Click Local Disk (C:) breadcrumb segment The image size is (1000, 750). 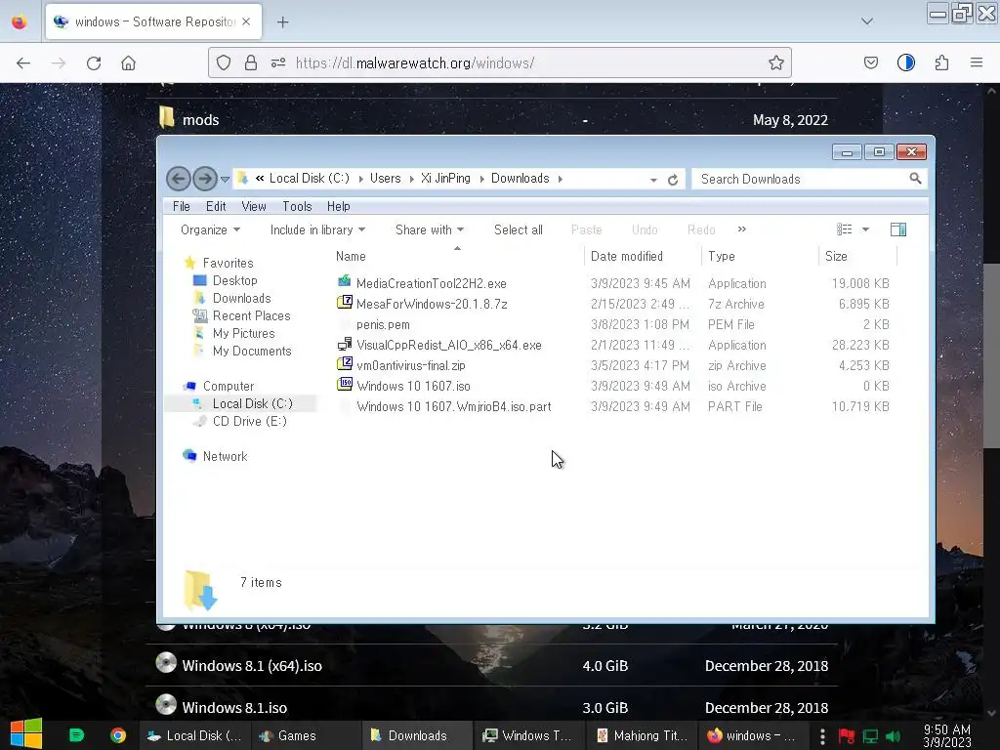[310, 178]
